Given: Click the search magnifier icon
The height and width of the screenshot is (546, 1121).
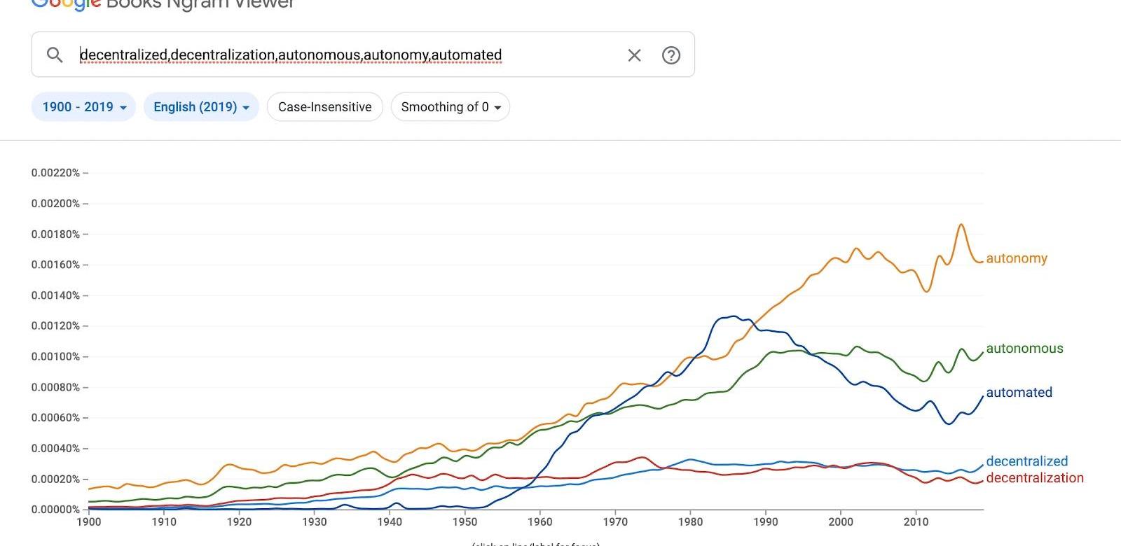Looking at the screenshot, I should 55,55.
